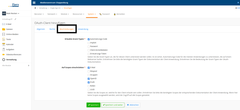Open Maik Riecken user dropdown
The width and height of the screenshot is (240, 110).
coord(13,13)
